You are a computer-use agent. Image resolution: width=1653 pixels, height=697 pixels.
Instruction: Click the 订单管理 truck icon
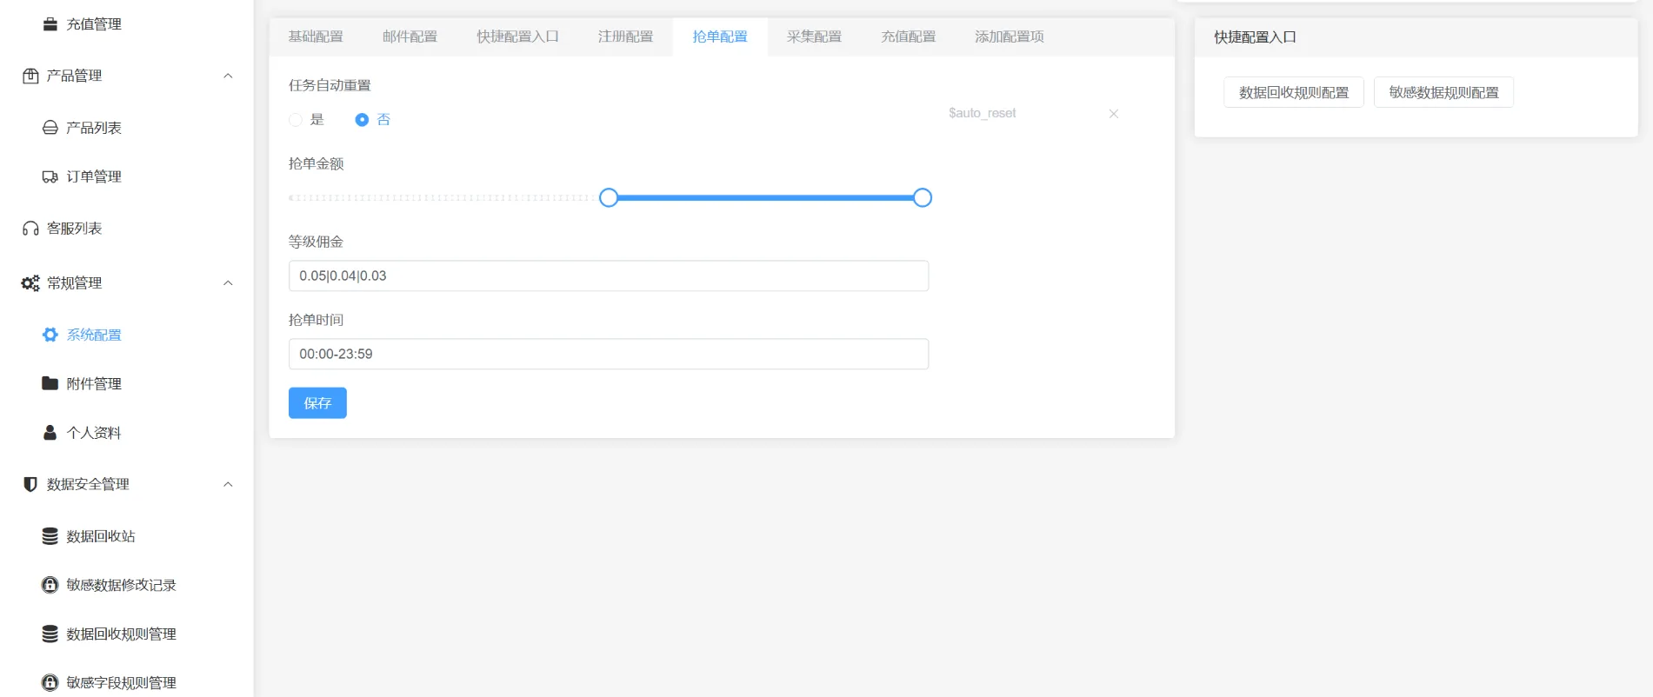click(x=50, y=176)
